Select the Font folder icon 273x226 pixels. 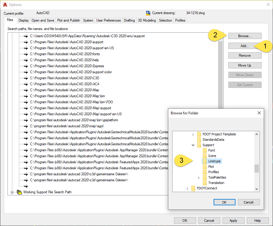click(205, 150)
